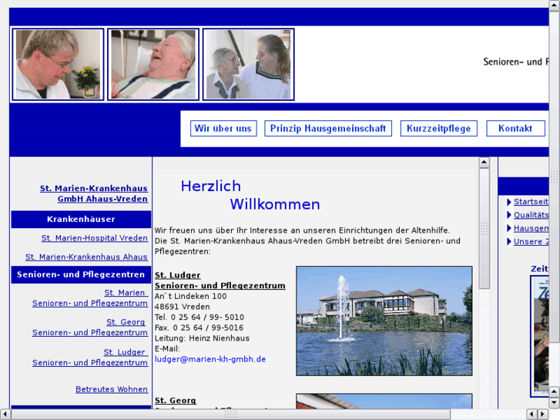Follow St. Marien-Hospital Vreden link
Image resolution: width=560 pixels, height=420 pixels.
94,238
